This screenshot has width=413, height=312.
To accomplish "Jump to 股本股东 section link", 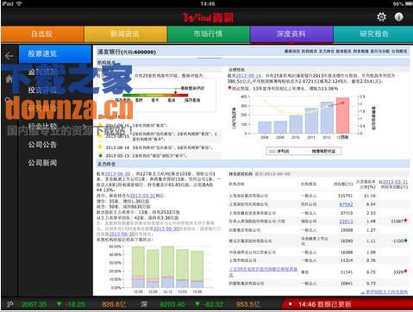I will pyautogui.click(x=344, y=51).
